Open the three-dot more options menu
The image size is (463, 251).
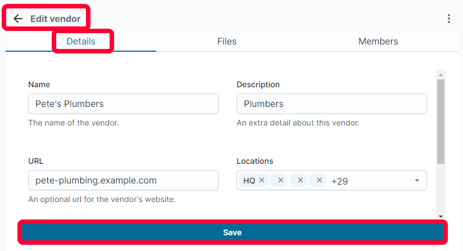(x=448, y=19)
